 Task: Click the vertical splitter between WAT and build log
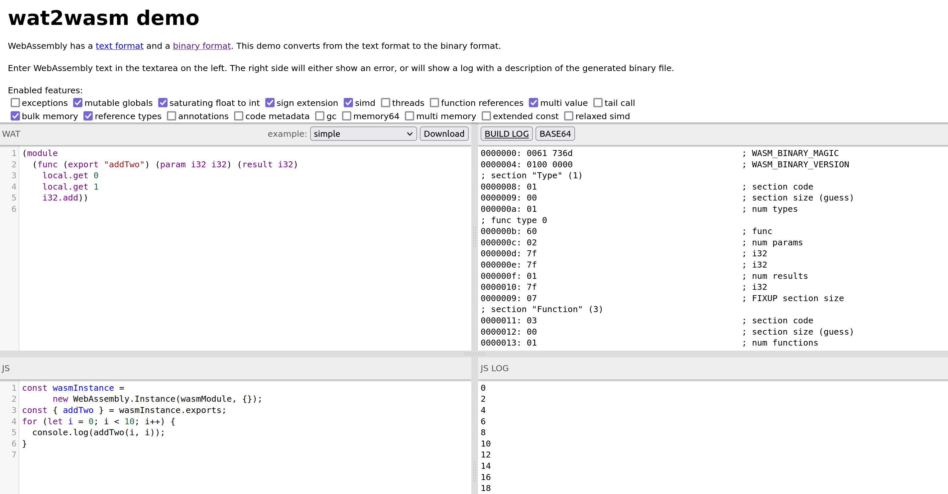[474, 237]
